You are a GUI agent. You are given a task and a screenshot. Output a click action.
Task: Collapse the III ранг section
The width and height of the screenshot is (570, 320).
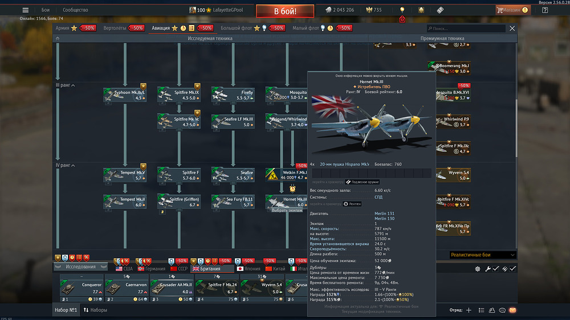point(66,85)
